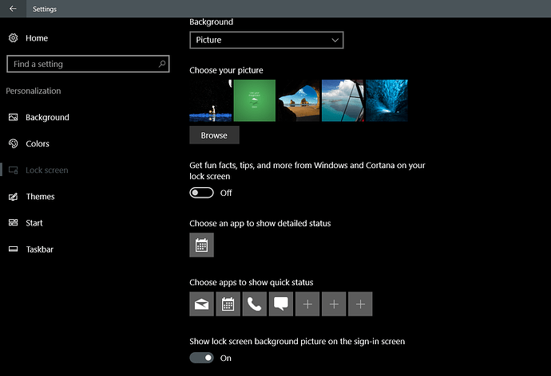The image size is (551, 376).
Task: Open the Themes personalization section
Action: 40,197
